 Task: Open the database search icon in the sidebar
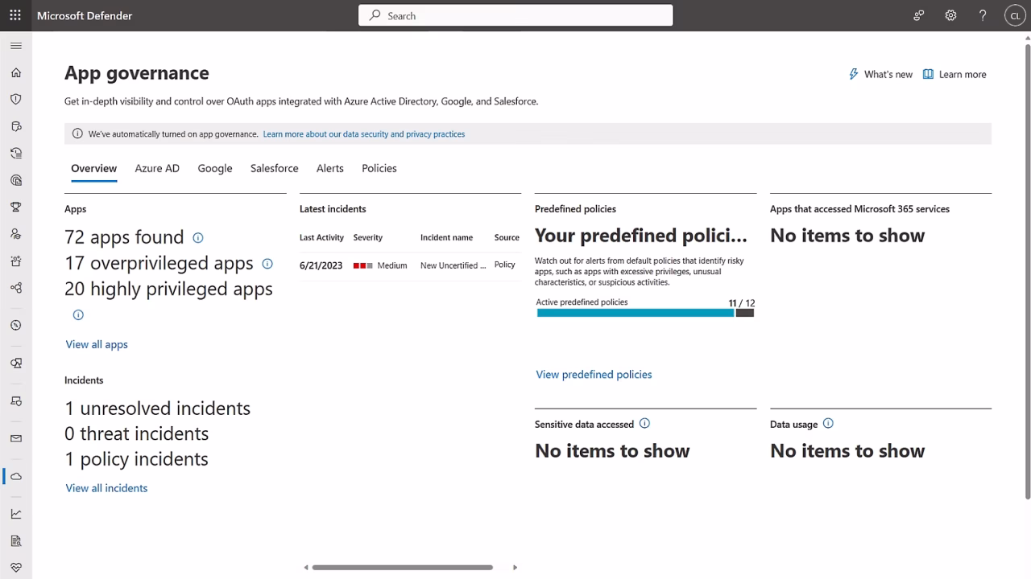pyautogui.click(x=16, y=126)
